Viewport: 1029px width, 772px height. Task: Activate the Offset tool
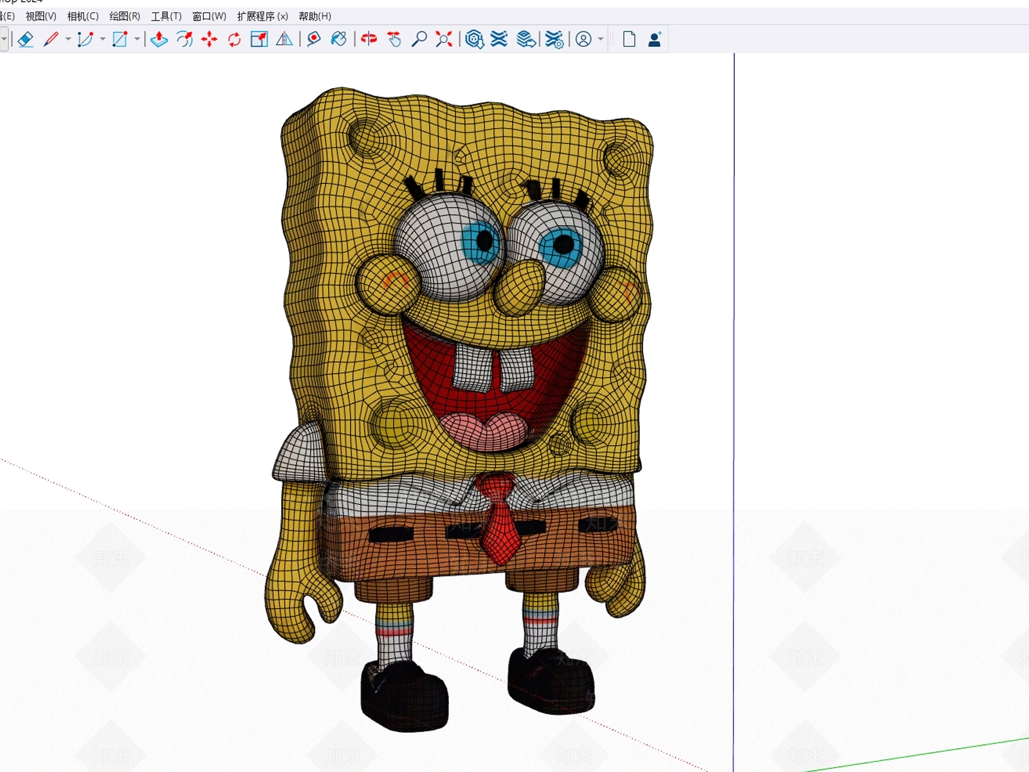pos(185,39)
